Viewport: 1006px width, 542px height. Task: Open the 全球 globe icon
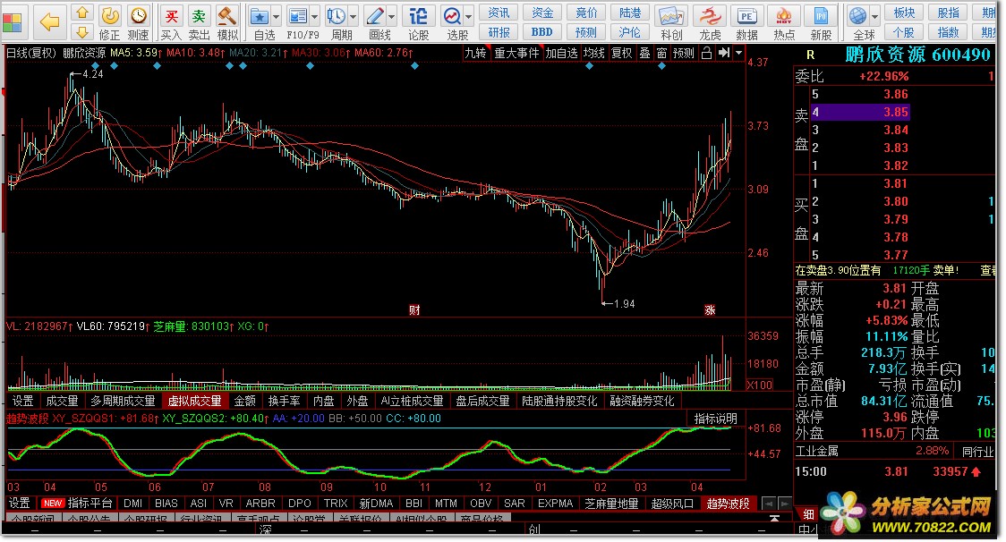point(857,15)
